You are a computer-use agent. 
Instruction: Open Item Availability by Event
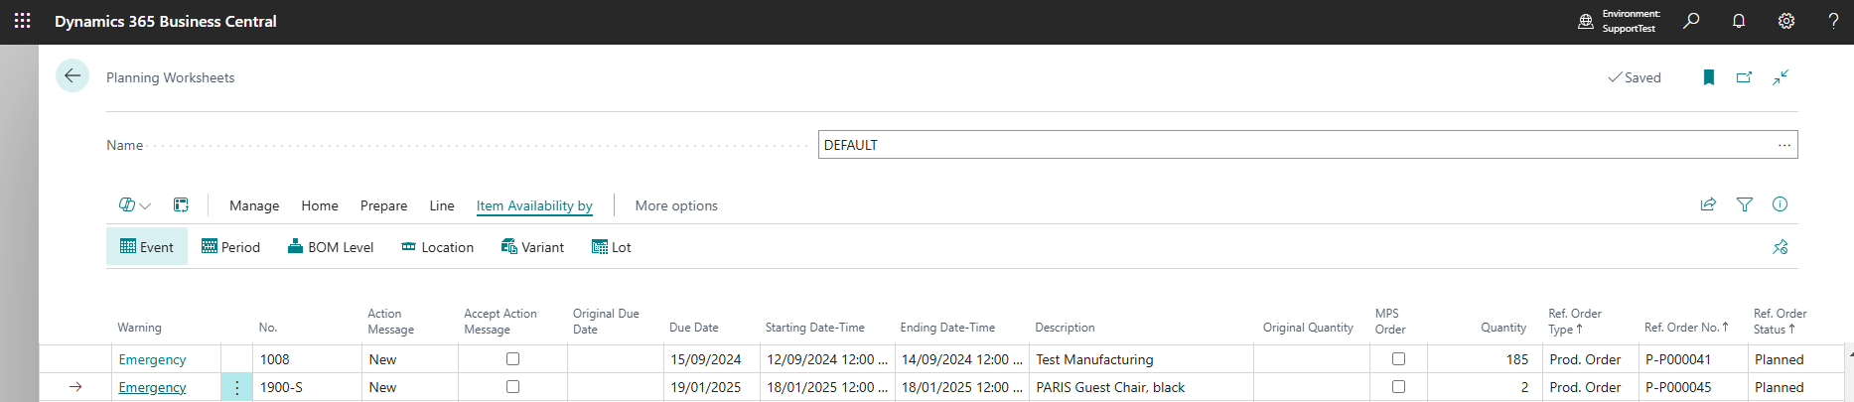[147, 247]
